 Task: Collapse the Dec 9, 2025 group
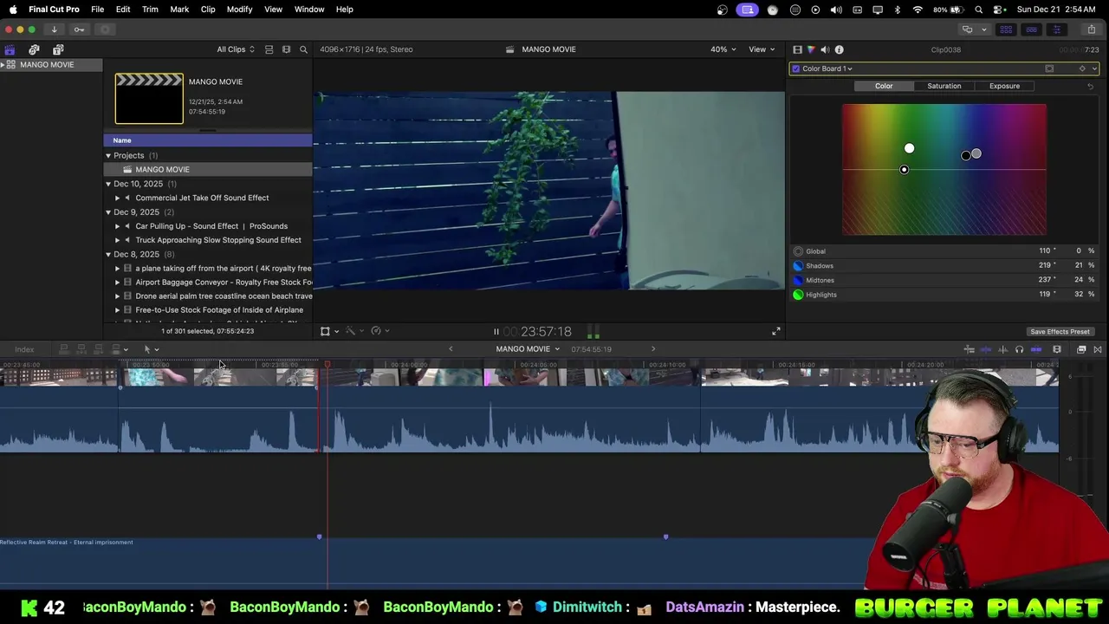[108, 212]
